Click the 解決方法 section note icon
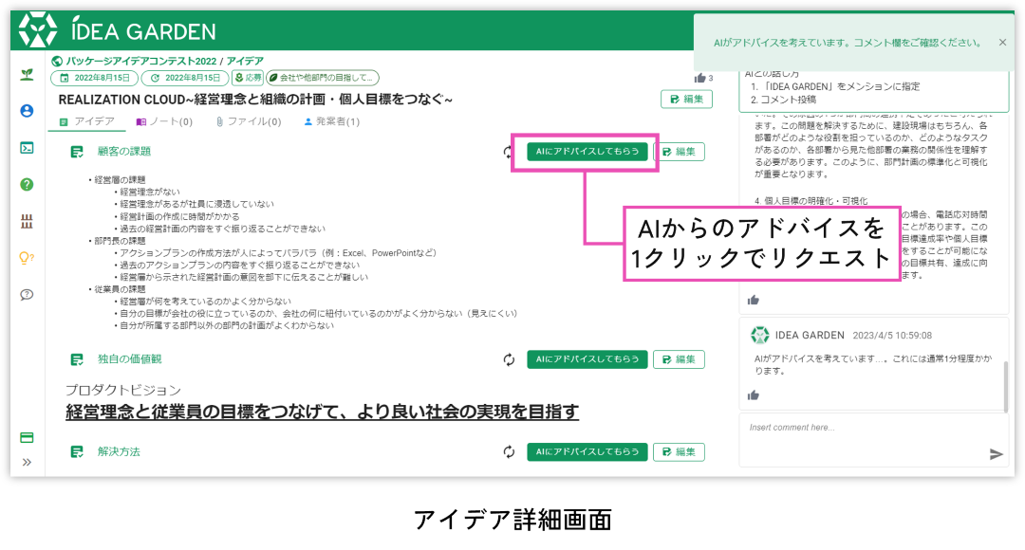1025x550 pixels. tap(77, 452)
